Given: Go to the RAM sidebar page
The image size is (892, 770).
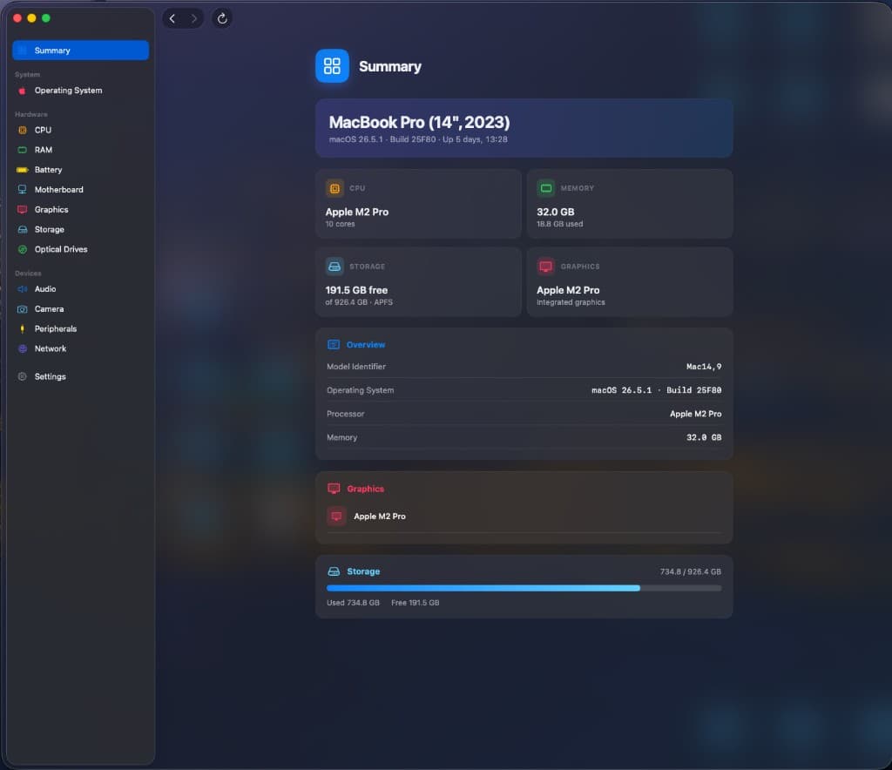Looking at the screenshot, I should point(80,150).
